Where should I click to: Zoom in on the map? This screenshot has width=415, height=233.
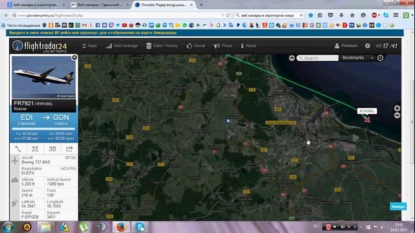tap(397, 108)
